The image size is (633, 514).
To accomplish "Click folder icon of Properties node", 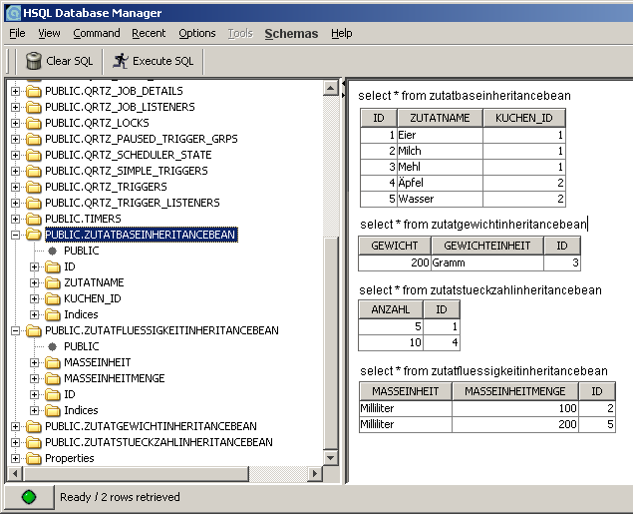I will pyautogui.click(x=34, y=458).
